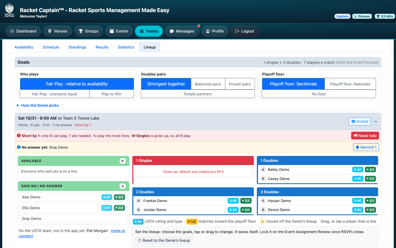Select Jordan Demo in 2 Doubles
396x248 pixels.
193,210
